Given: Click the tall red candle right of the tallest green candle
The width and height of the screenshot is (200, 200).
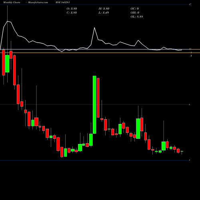Looking at the screenshot, I should [98, 98].
